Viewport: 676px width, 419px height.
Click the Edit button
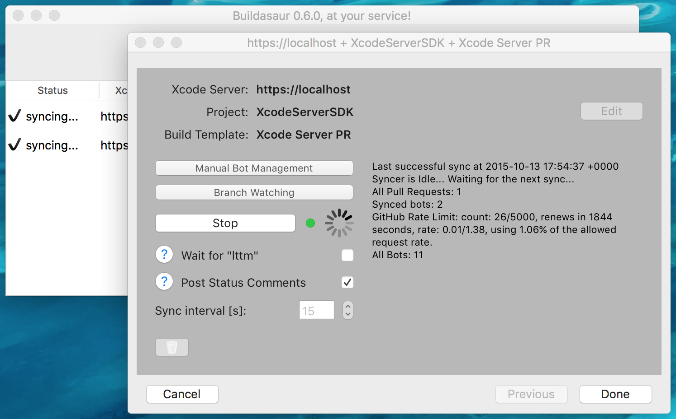[612, 111]
